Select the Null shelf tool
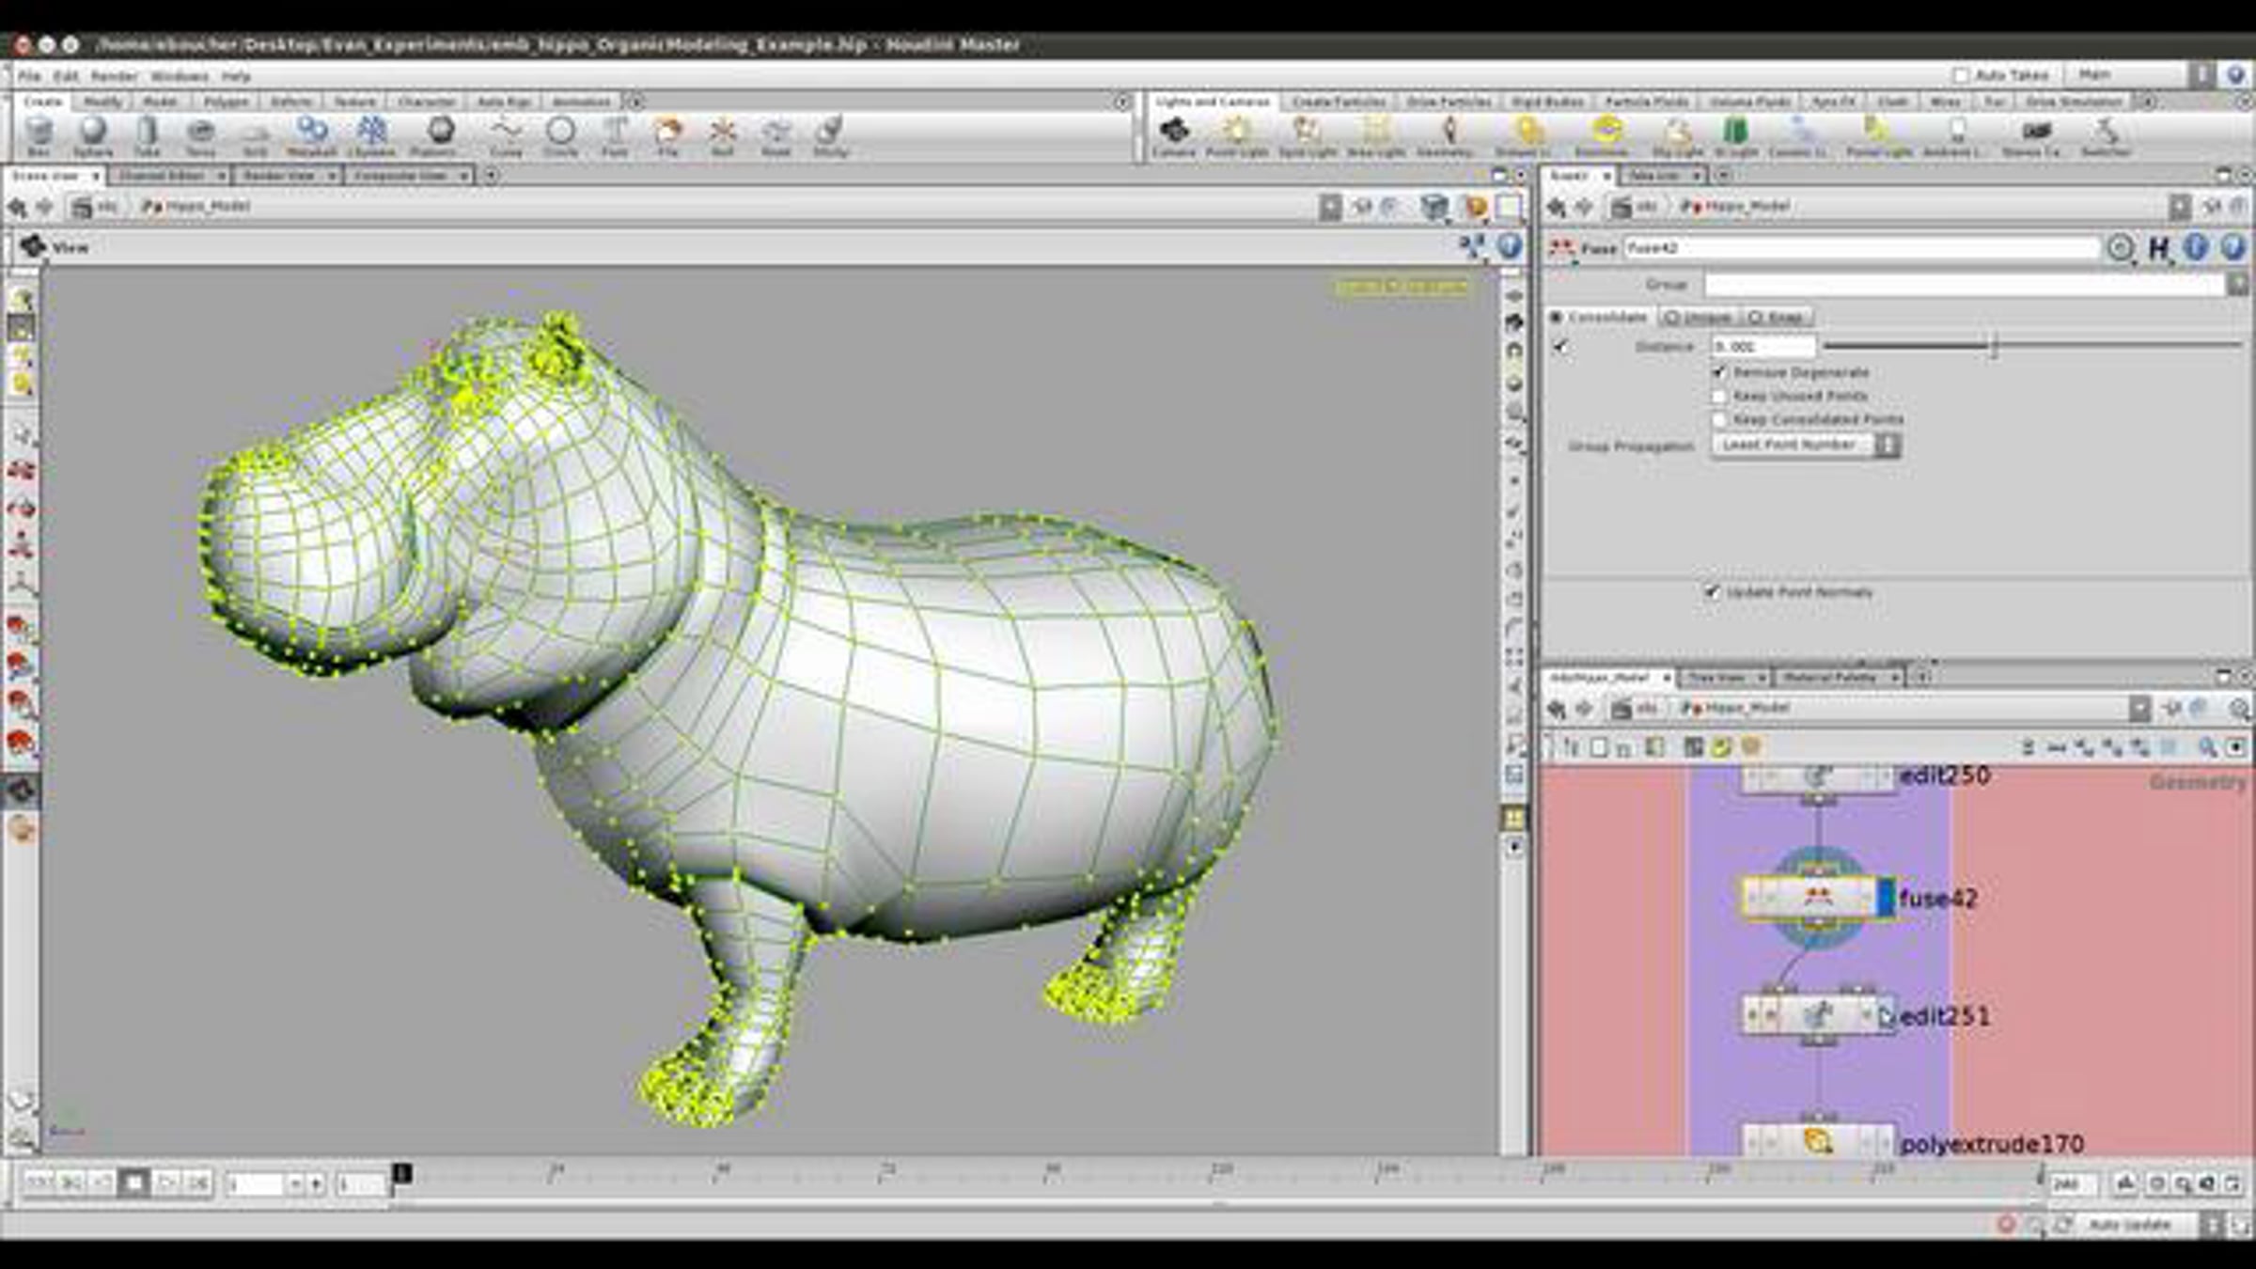This screenshot has height=1269, width=2256. 722,135
